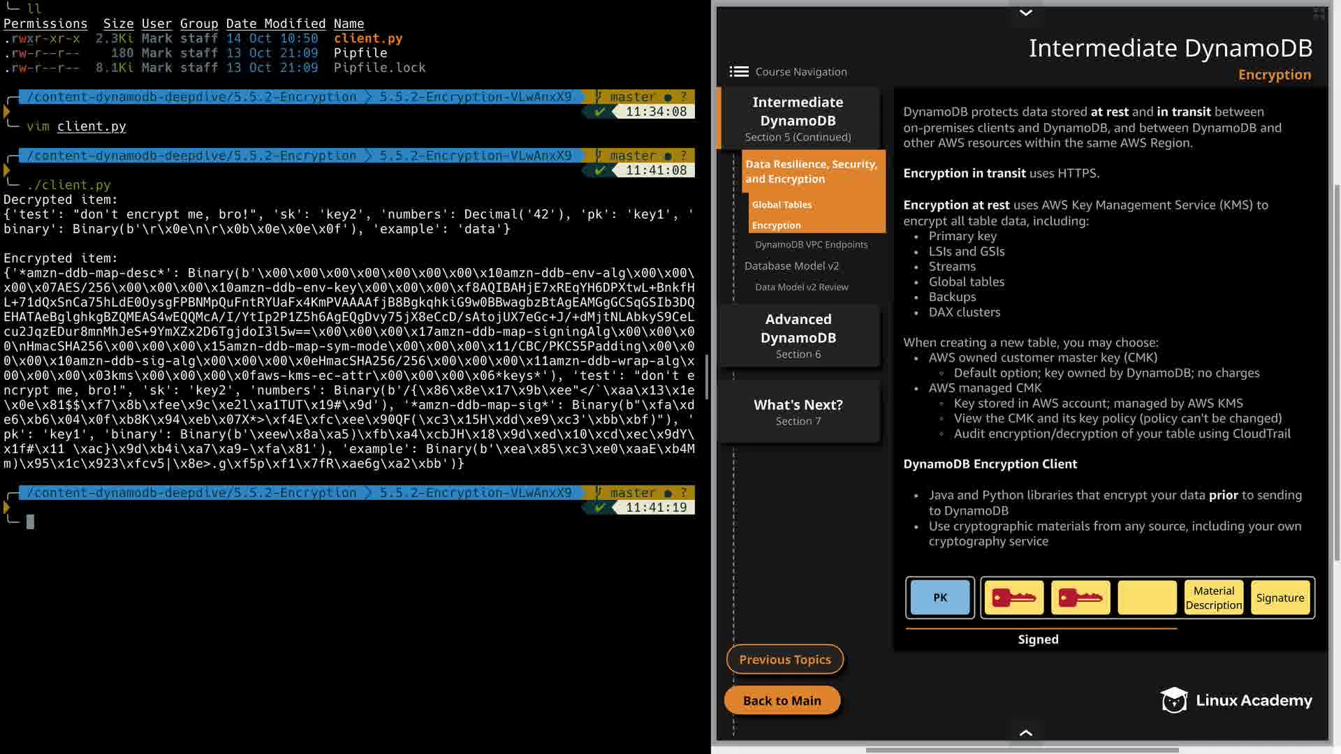Click the empty yellow attribute box
The image size is (1341, 754).
coord(1146,598)
